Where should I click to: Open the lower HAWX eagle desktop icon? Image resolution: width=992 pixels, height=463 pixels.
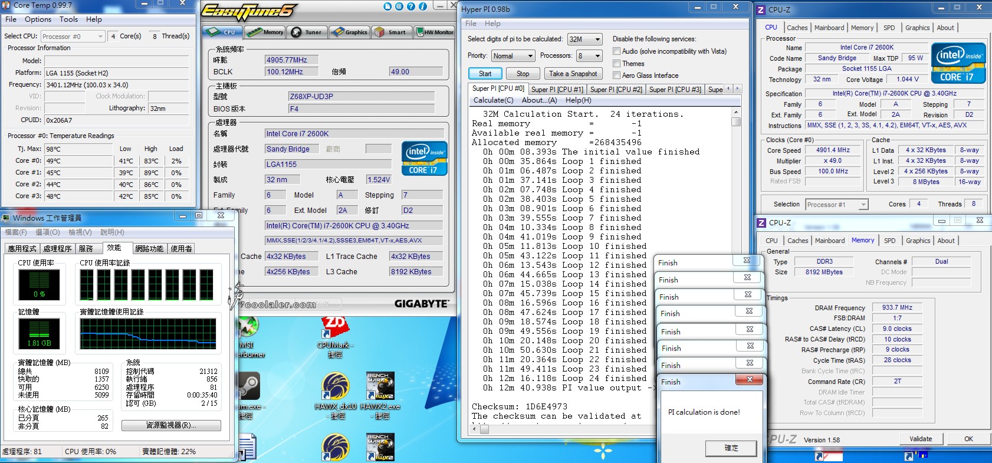tap(335, 447)
